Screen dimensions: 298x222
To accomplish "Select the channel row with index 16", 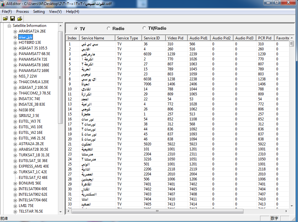I will click(x=177, y=119).
